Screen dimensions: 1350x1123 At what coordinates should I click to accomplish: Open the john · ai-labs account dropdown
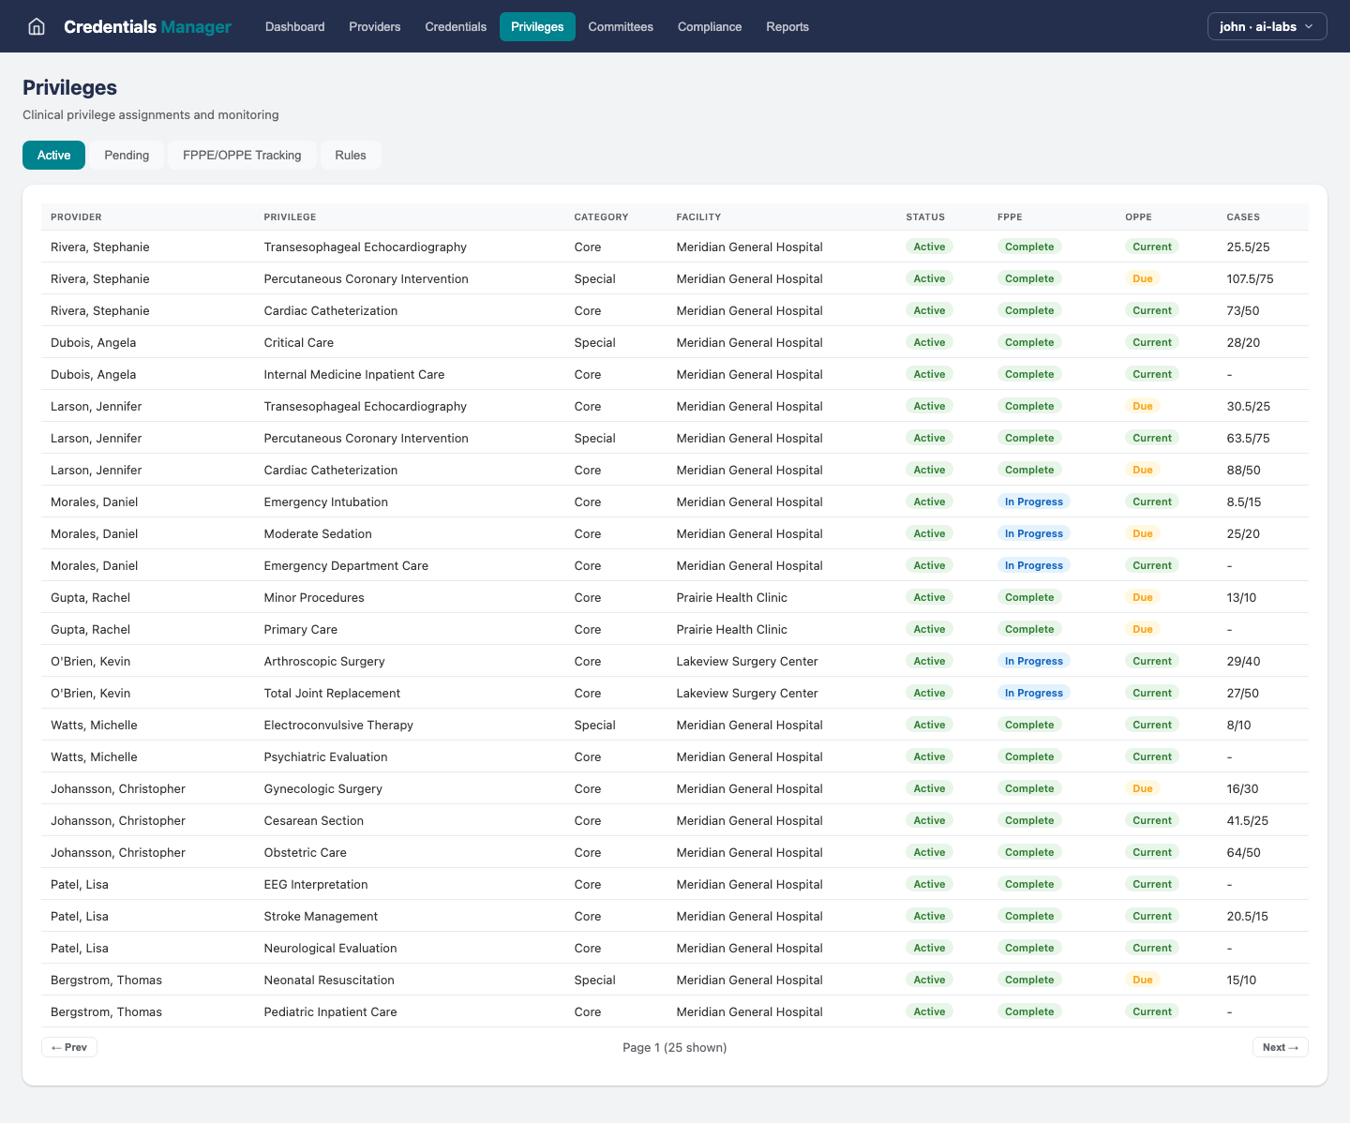tap(1267, 26)
